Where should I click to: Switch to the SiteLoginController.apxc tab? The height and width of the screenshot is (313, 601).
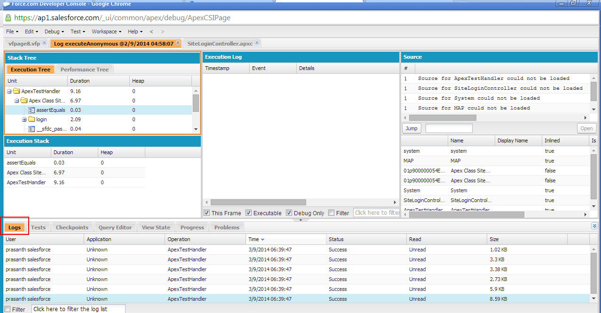220,43
